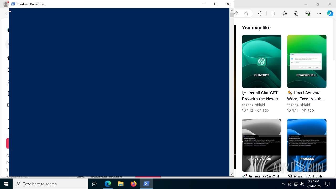Open Edge browser essentials icon

[308, 13]
